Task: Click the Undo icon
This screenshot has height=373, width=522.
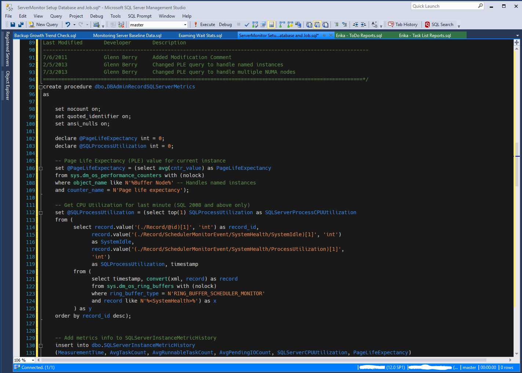Action: click(x=69, y=24)
